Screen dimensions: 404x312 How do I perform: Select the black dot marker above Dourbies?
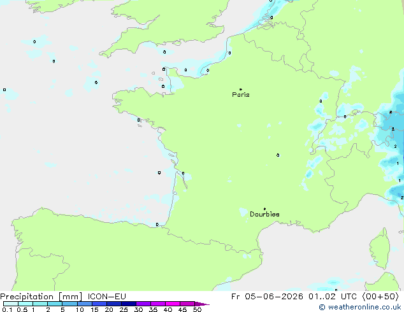coord(264,209)
